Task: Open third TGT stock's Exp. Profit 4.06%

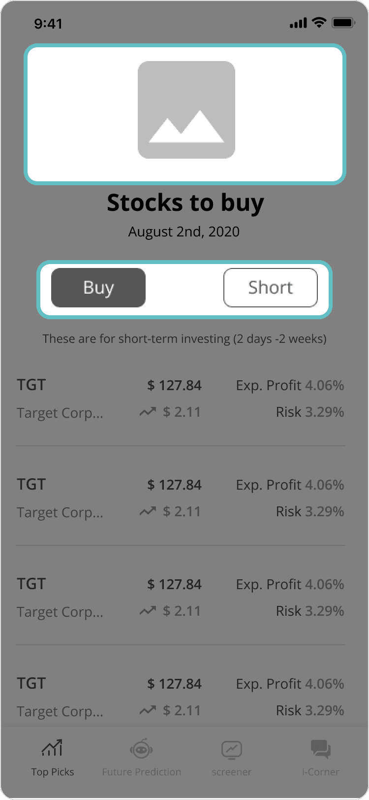Action: click(290, 584)
